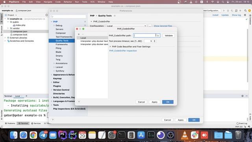Open GoLand from the dock
Image resolution: width=252 pixels, height=142 pixels.
click(72, 135)
